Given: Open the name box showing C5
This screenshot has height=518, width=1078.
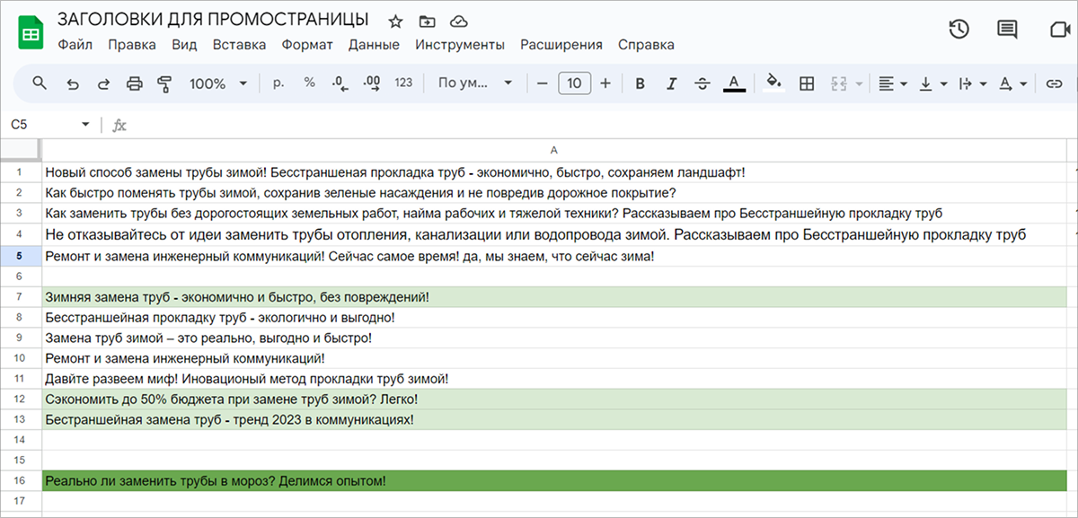Looking at the screenshot, I should click(x=50, y=125).
